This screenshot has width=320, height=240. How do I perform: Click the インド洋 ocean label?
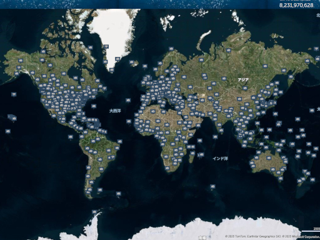(x=220, y=159)
